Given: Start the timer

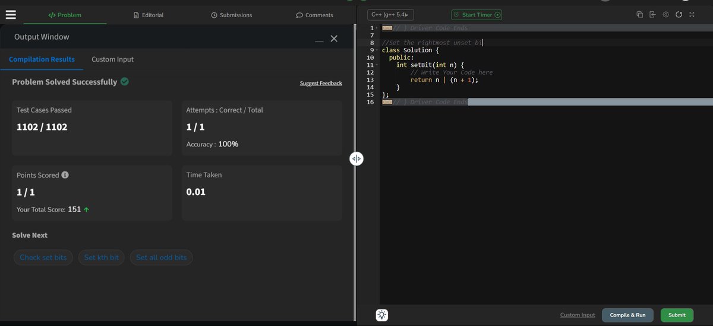Looking at the screenshot, I should (477, 15).
